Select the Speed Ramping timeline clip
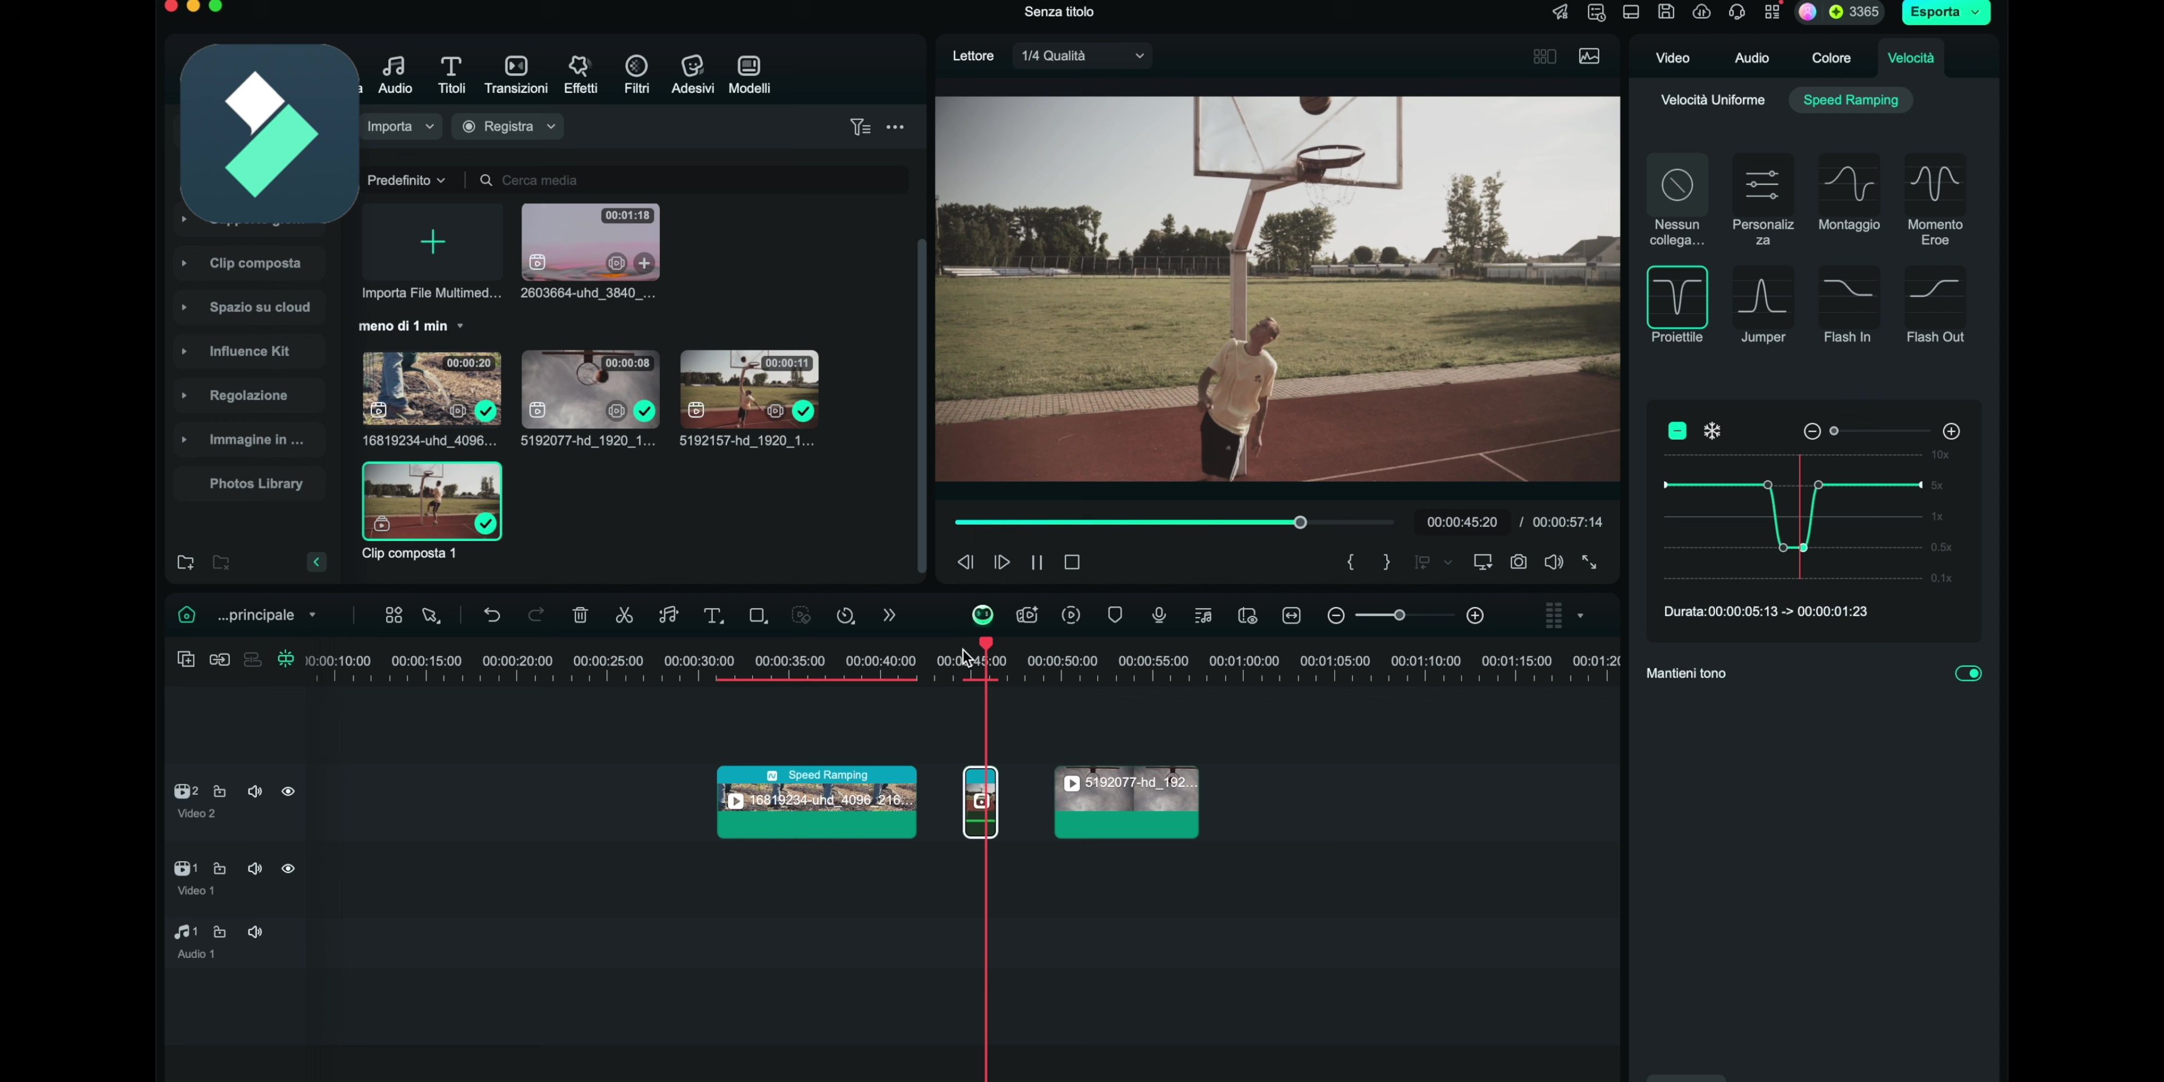 click(815, 802)
